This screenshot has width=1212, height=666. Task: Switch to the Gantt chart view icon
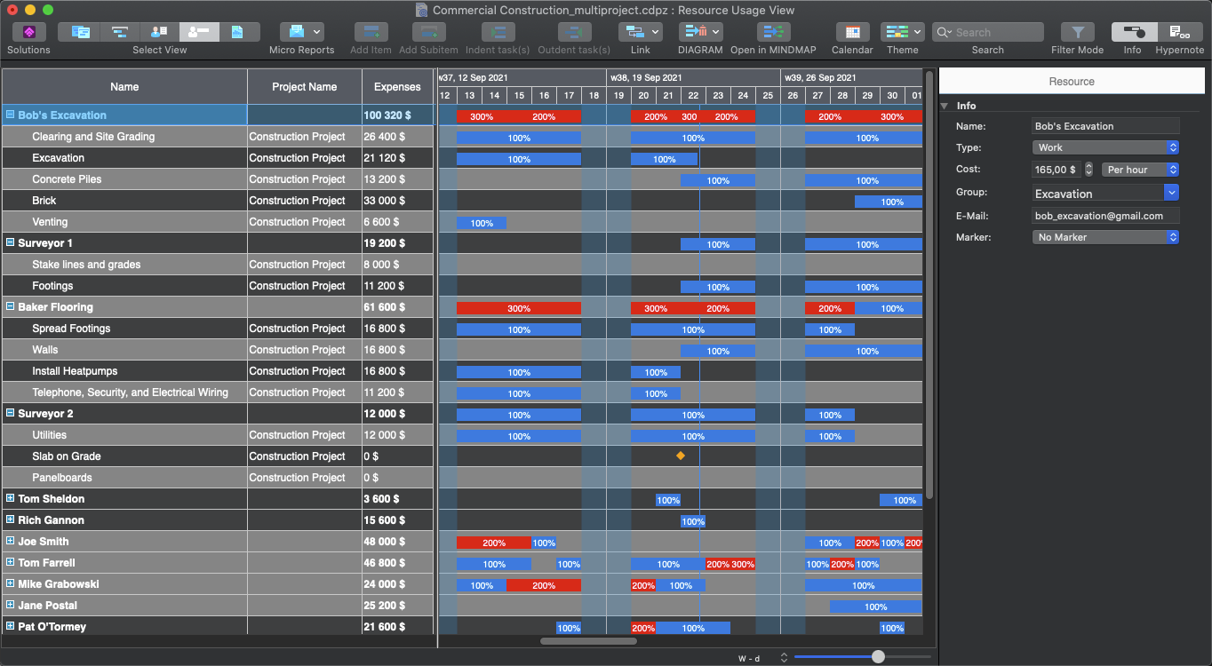pos(120,33)
